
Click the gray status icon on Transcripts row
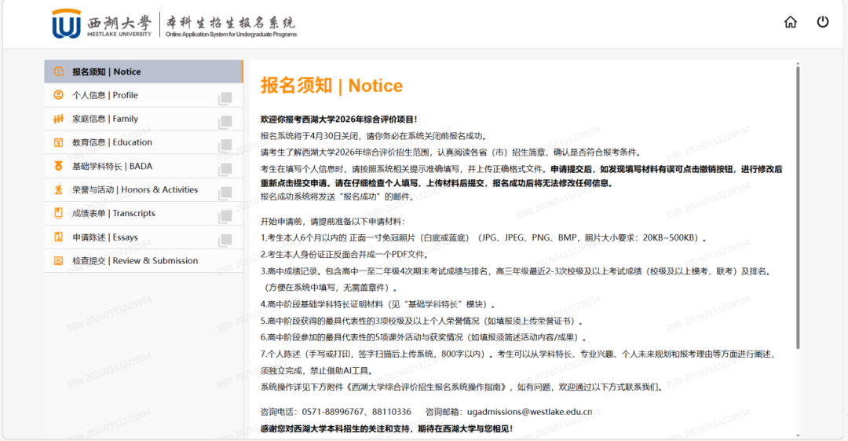pos(225,215)
